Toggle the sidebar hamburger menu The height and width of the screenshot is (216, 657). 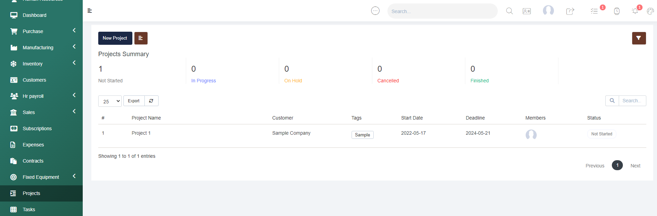90,11
